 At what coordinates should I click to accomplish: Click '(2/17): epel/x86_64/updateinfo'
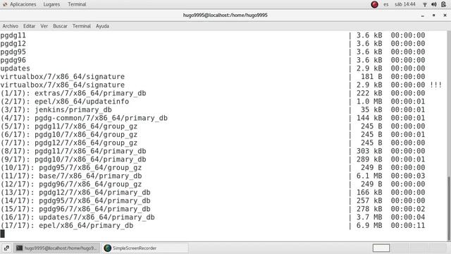(65, 102)
